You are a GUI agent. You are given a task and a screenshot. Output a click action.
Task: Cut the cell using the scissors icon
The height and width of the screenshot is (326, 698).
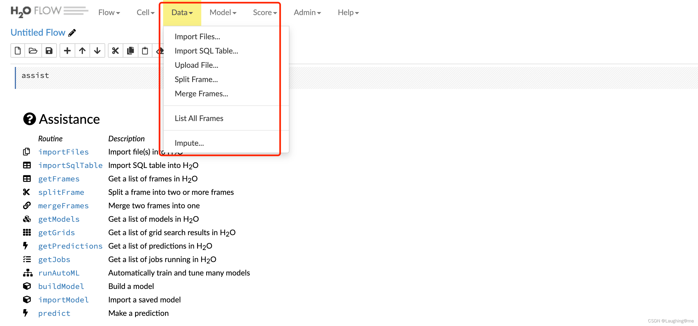(x=116, y=51)
